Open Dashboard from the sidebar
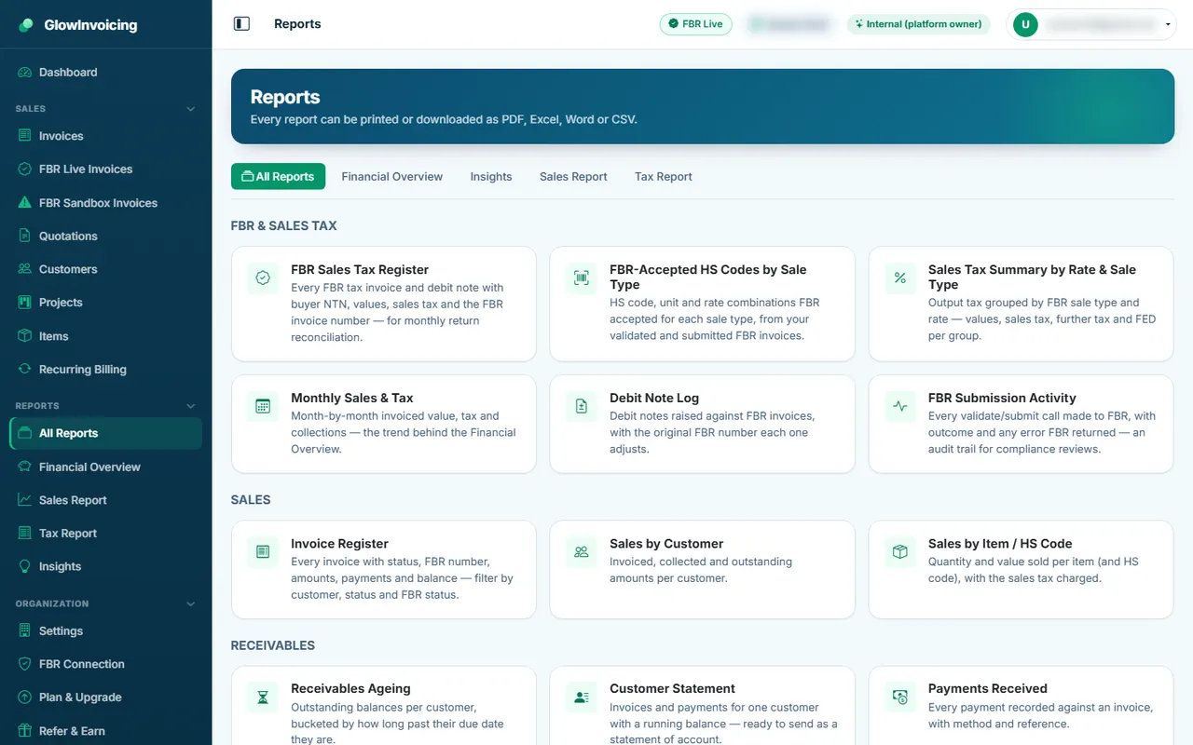The width and height of the screenshot is (1193, 745). [x=105, y=73]
